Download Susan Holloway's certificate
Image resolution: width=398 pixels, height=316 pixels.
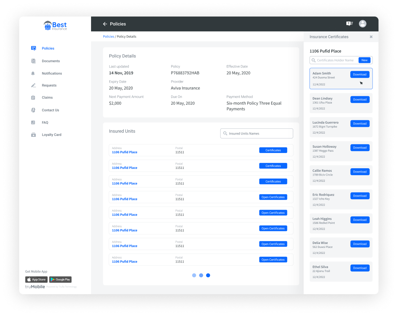click(360, 148)
